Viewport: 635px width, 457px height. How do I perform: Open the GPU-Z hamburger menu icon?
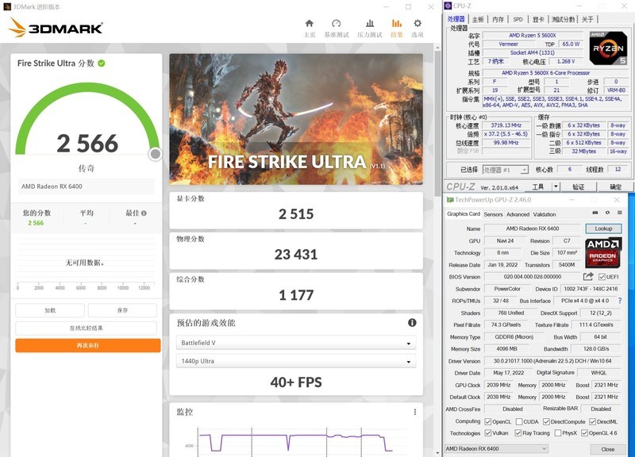click(620, 214)
